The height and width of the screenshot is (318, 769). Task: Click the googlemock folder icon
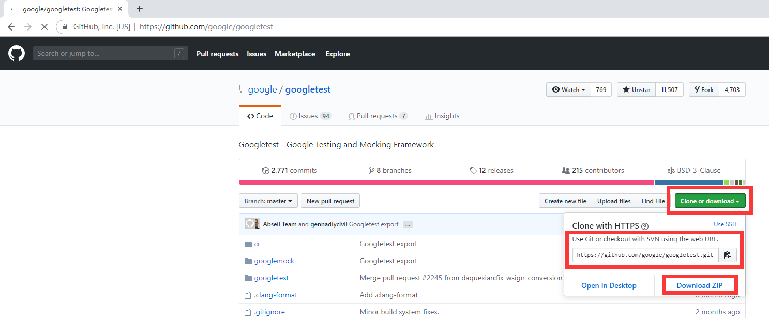coord(248,261)
